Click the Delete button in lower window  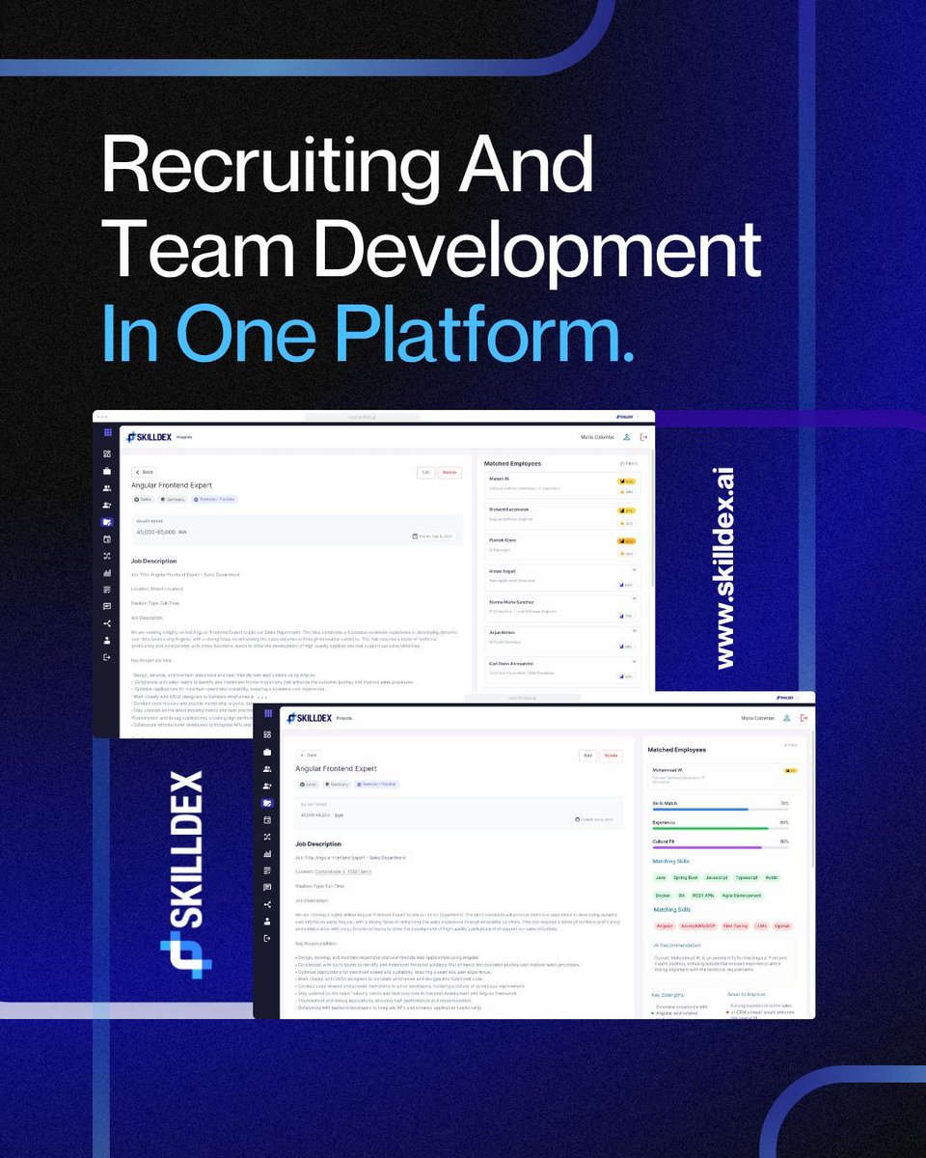[611, 755]
